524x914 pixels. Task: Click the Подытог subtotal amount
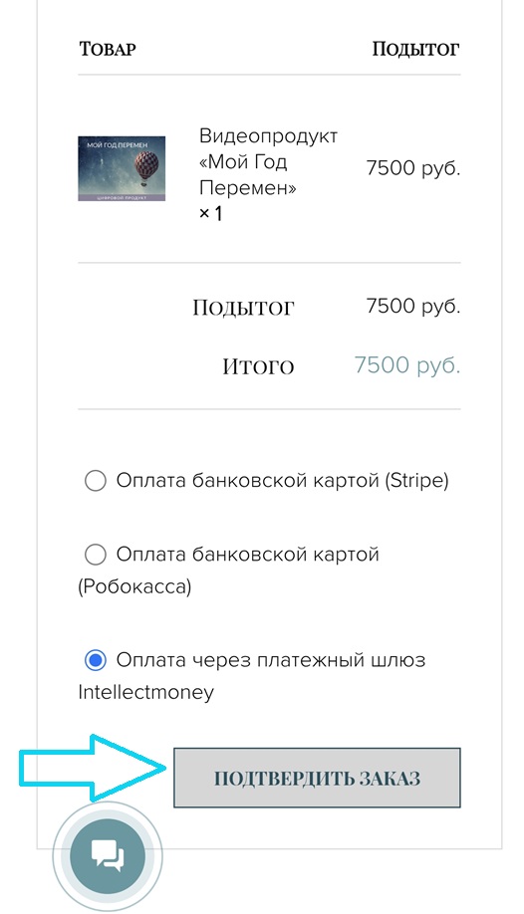pyautogui.click(x=413, y=306)
